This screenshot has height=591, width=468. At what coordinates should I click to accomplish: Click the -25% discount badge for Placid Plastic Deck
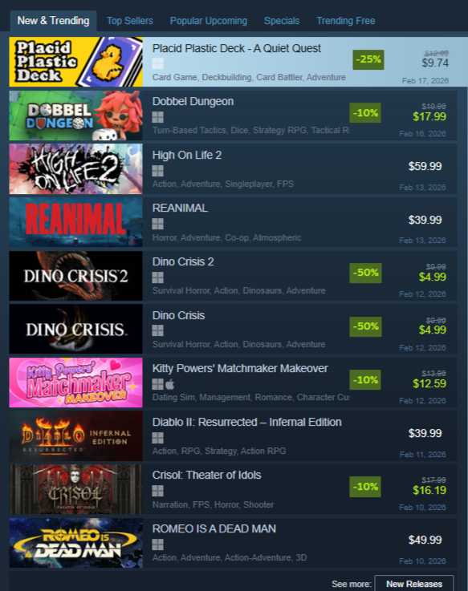pyautogui.click(x=368, y=59)
